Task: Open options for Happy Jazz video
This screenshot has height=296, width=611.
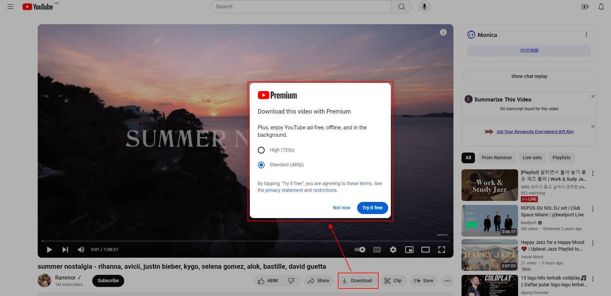Action: click(x=592, y=244)
